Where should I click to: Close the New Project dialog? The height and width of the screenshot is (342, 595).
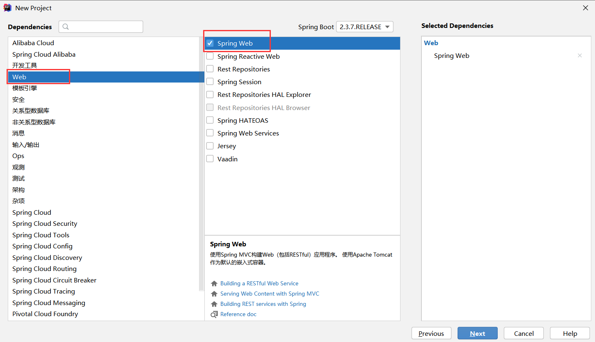coord(586,8)
